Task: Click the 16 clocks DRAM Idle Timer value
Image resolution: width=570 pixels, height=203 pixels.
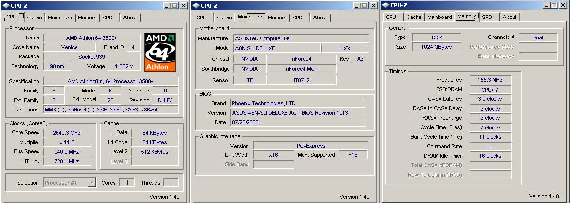Action: 490,156
